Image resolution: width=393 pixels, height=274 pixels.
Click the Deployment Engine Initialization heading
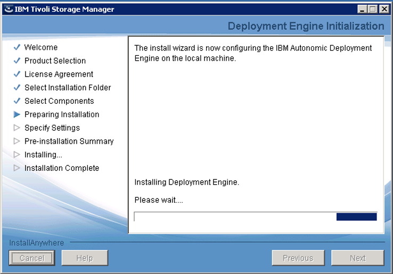tap(306, 26)
